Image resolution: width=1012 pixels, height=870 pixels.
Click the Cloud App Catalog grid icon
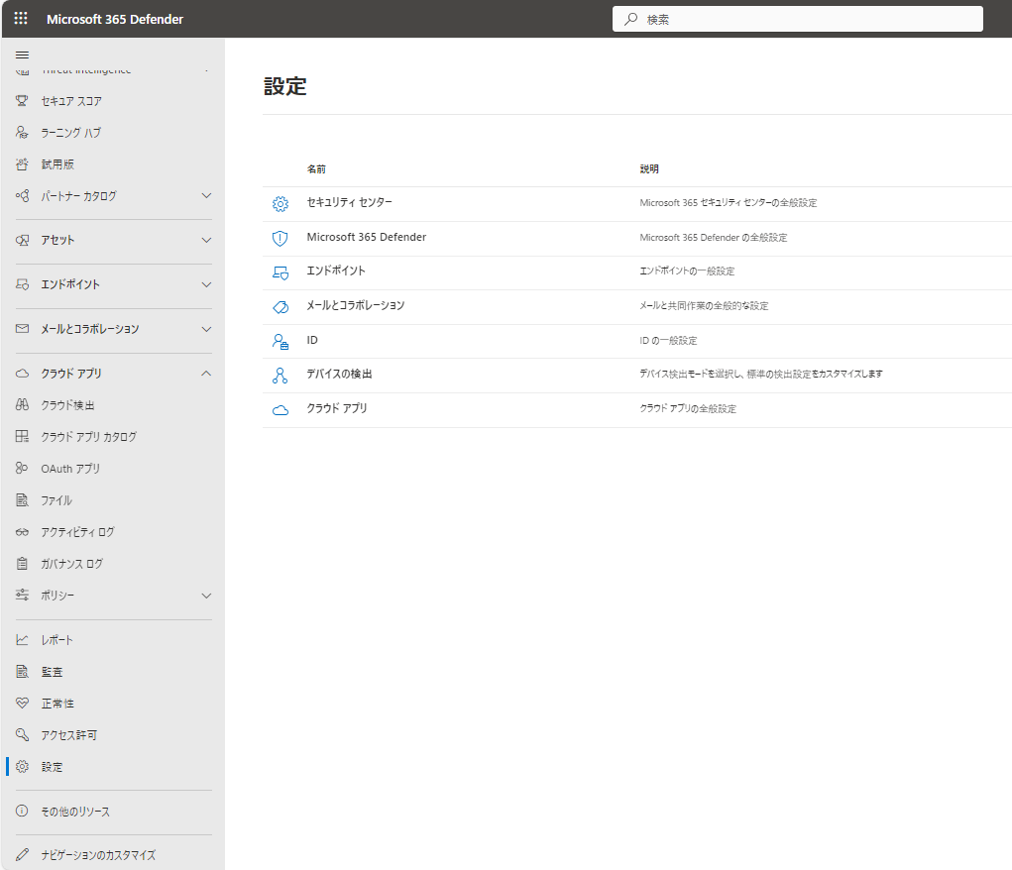22,436
